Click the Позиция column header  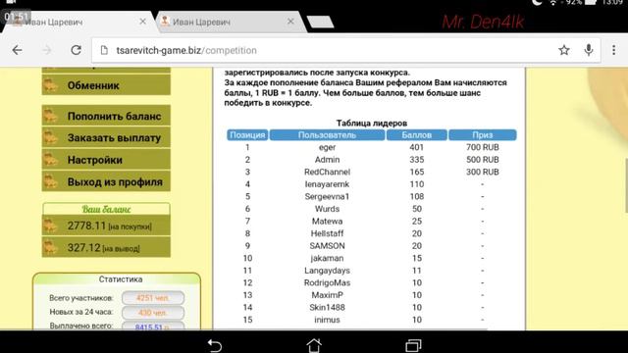(247, 135)
